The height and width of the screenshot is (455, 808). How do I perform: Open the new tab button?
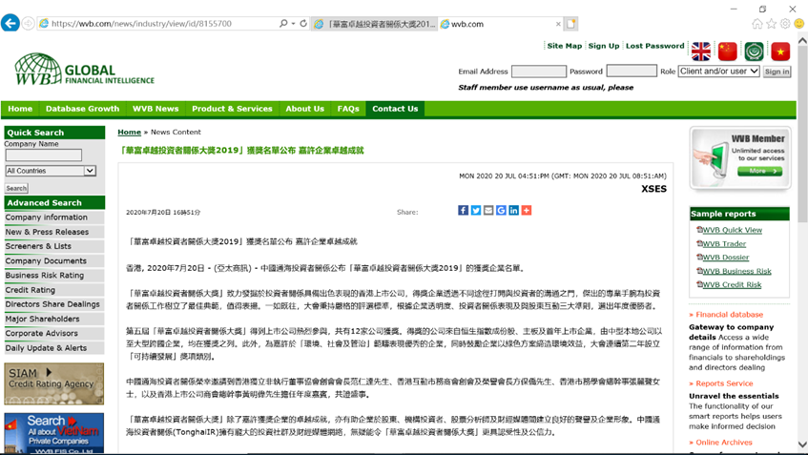click(571, 24)
